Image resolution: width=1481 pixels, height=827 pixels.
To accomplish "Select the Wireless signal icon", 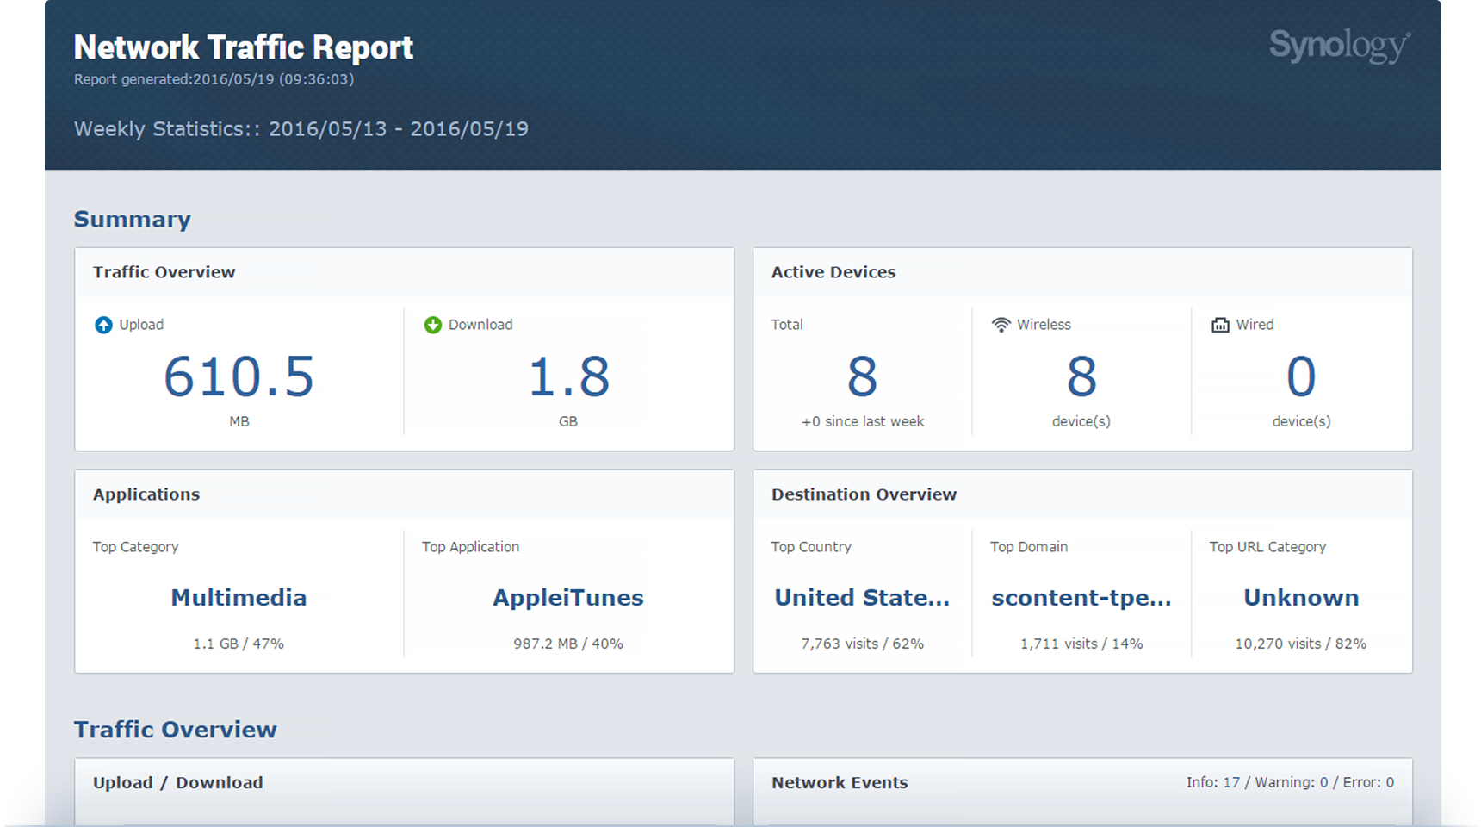I will (x=1000, y=325).
